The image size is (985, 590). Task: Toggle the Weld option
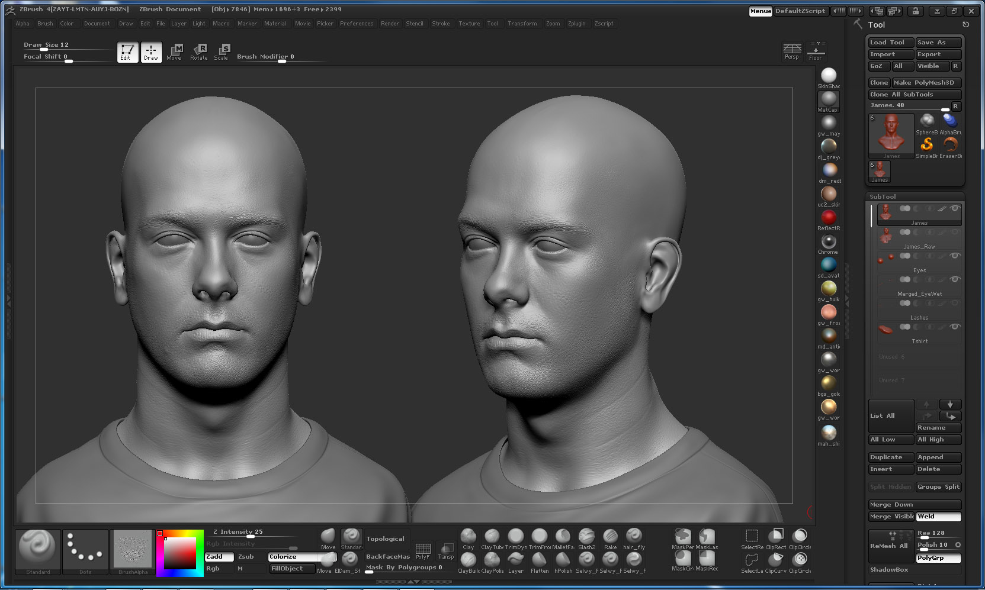pyautogui.click(x=939, y=517)
